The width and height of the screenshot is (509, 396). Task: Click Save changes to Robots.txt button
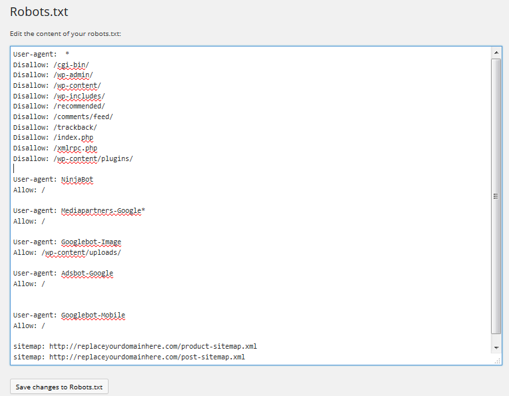[59, 387]
